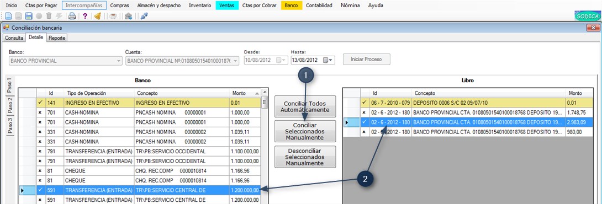Click the printer icon in the toolbar

(72, 16)
